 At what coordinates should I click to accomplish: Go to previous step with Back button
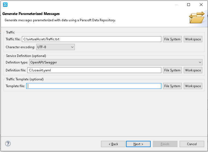point(113,144)
